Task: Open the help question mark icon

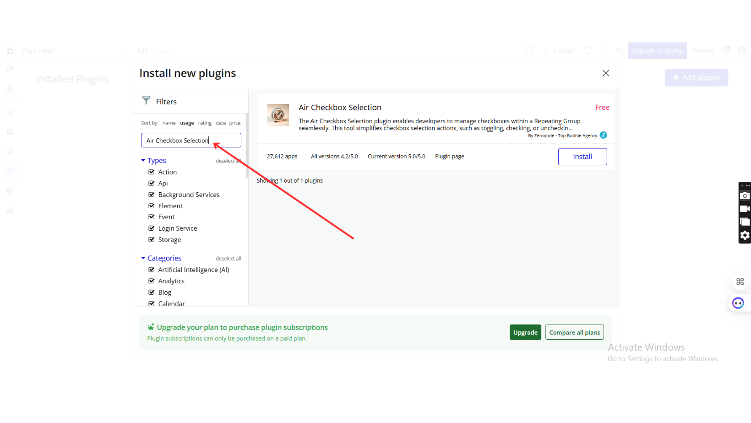Action: 726,50
